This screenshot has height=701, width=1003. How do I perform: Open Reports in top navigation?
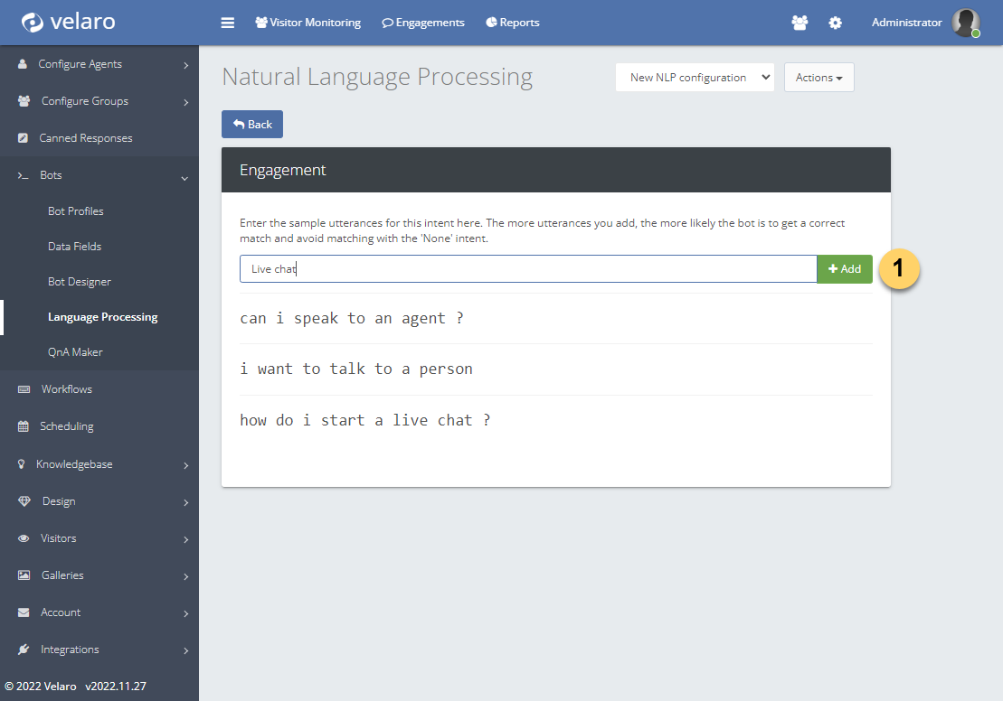513,23
